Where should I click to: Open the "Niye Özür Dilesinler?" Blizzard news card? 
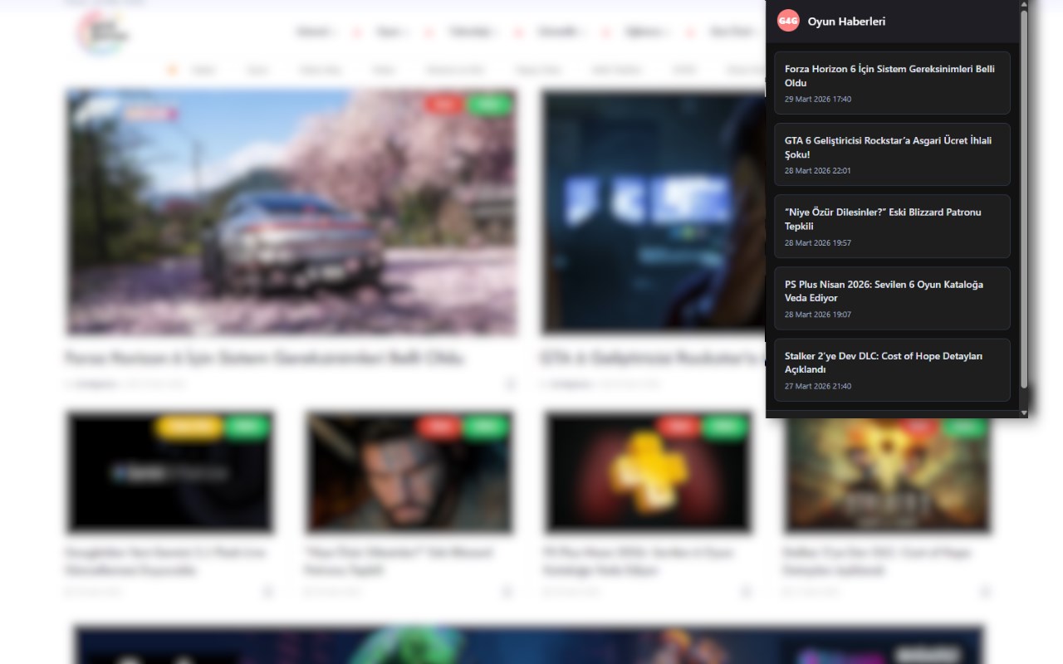(892, 227)
